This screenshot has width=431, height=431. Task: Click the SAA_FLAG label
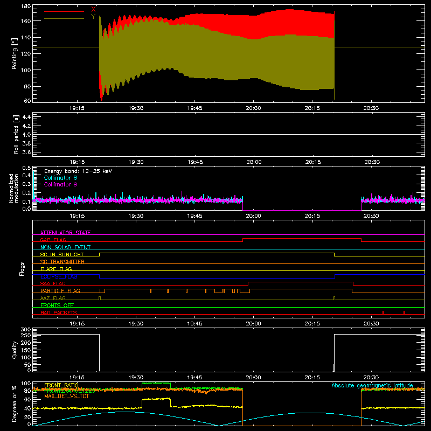point(53,283)
